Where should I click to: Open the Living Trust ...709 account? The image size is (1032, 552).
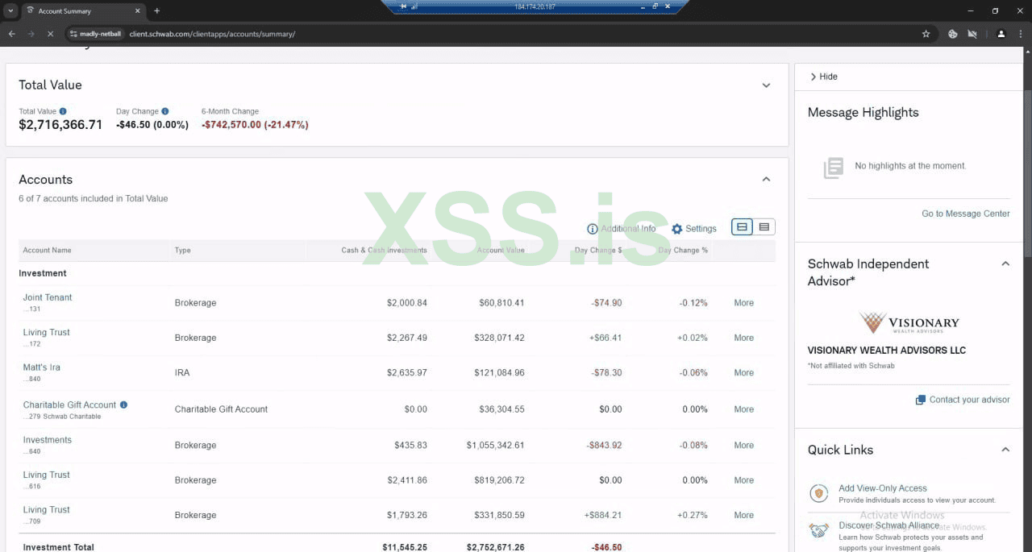pyautogui.click(x=46, y=509)
